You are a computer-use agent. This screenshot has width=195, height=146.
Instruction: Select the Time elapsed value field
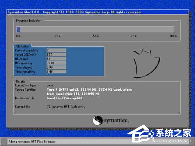56,67
